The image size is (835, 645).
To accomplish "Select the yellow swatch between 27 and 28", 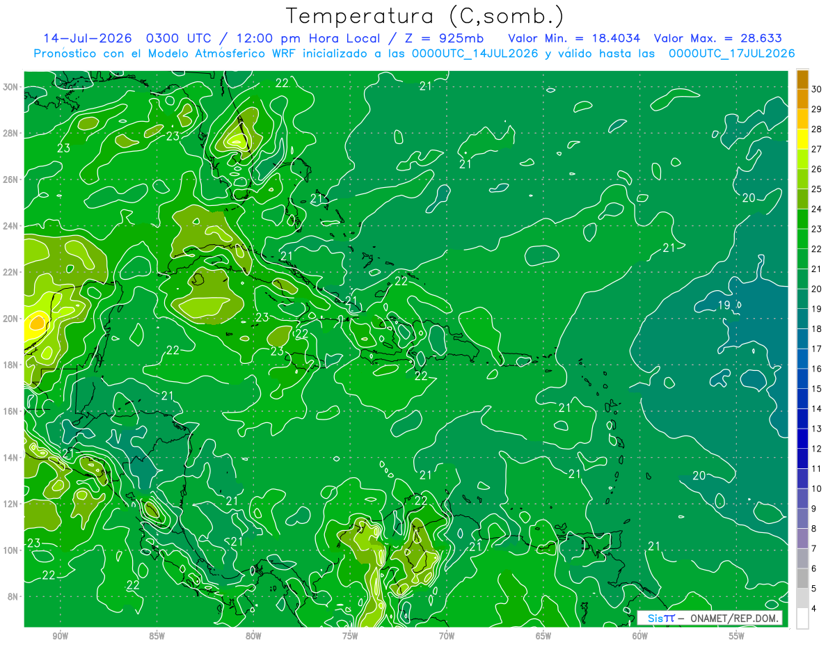I will 802,139.
